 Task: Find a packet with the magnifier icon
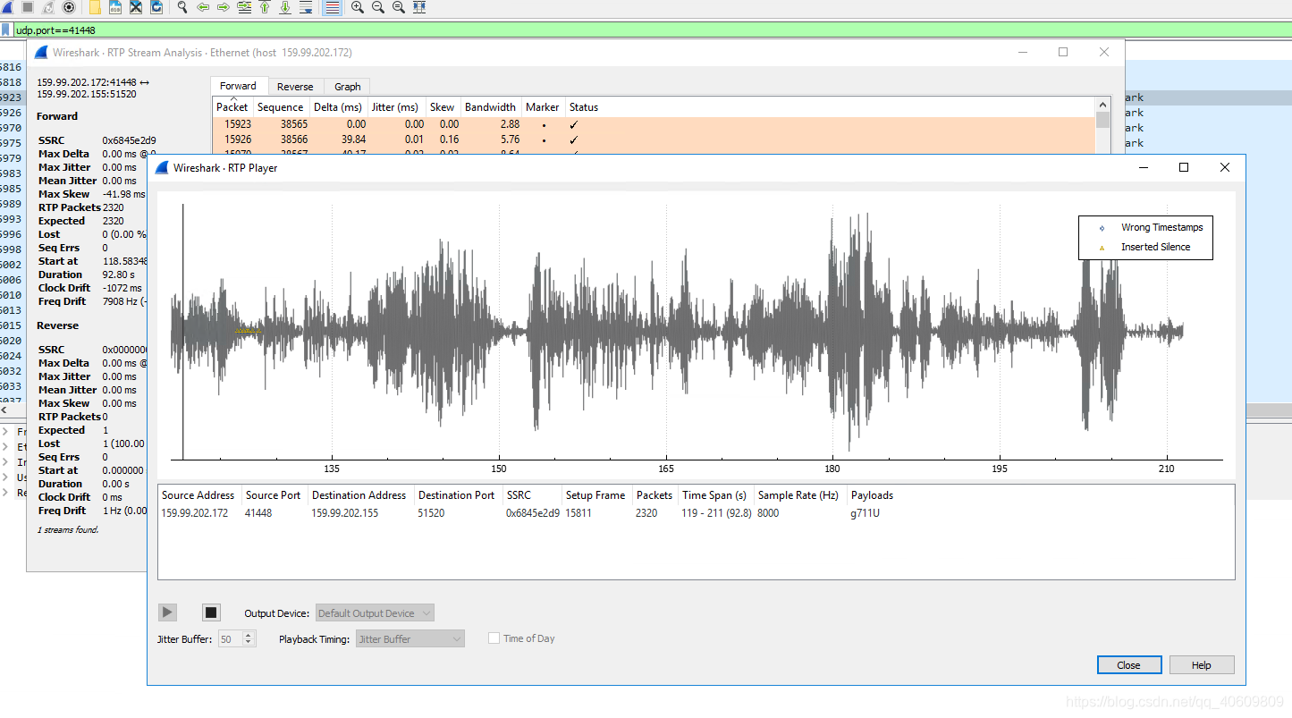(x=182, y=7)
